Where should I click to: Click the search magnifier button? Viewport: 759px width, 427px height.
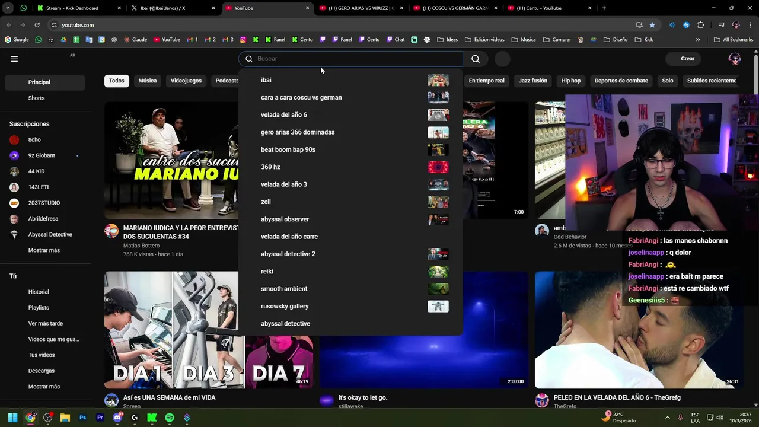tap(476, 59)
